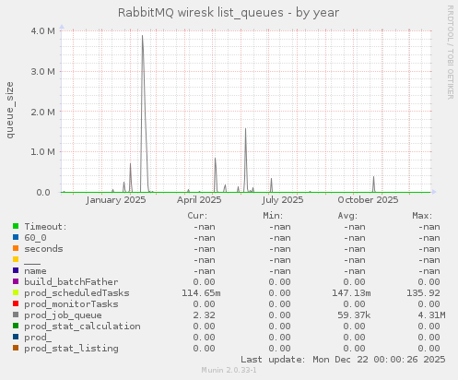Click the lime prod_scheduledTasks legend swatch
Screen dimensions: 458x380
16,292
